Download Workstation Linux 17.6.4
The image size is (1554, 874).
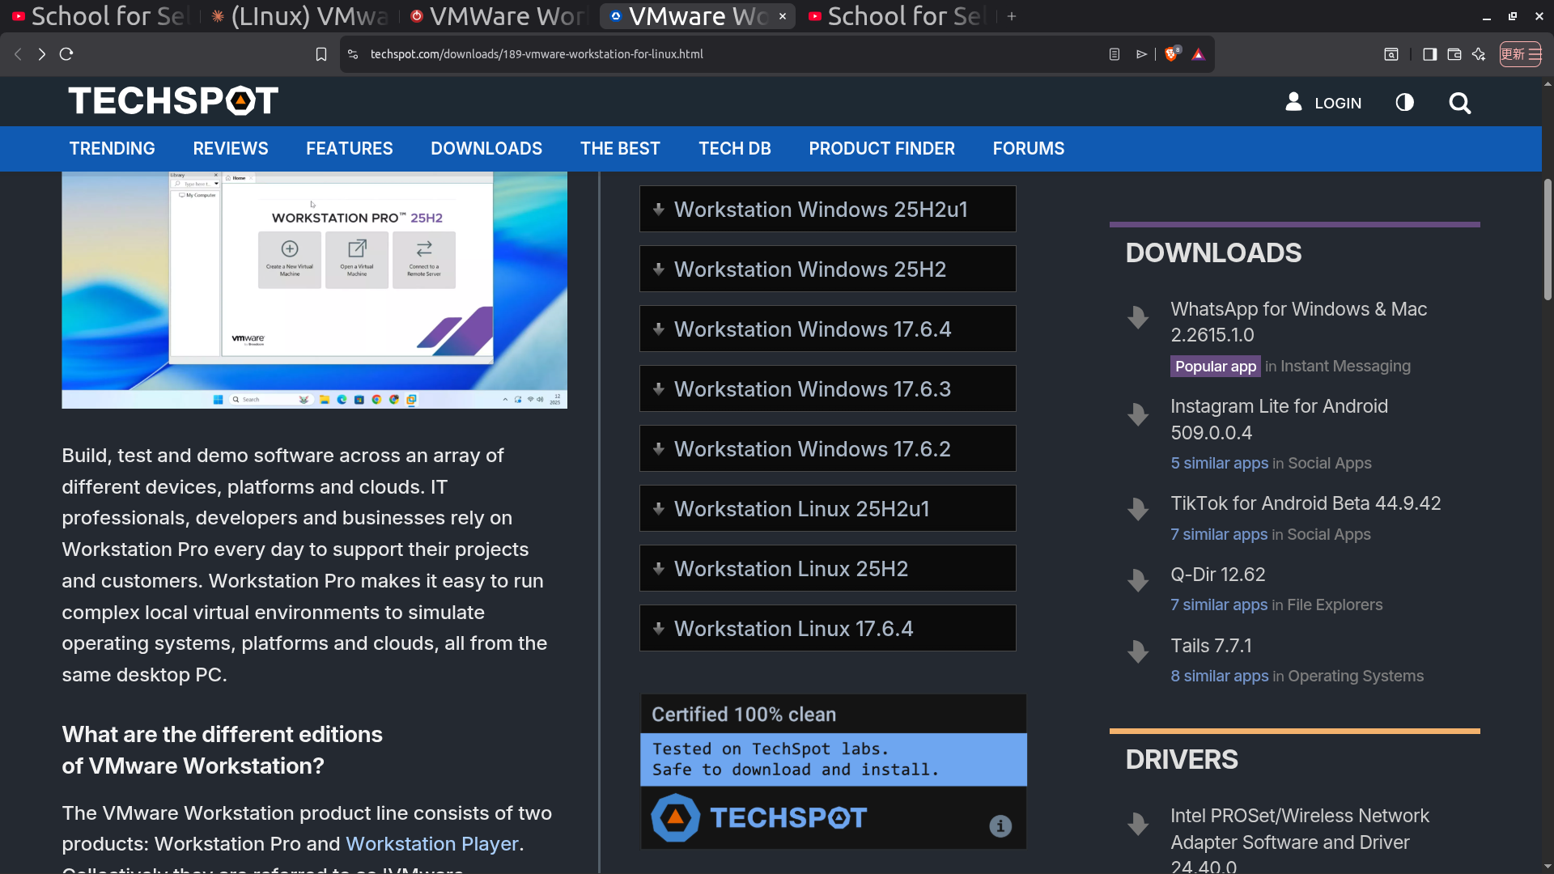point(828,629)
